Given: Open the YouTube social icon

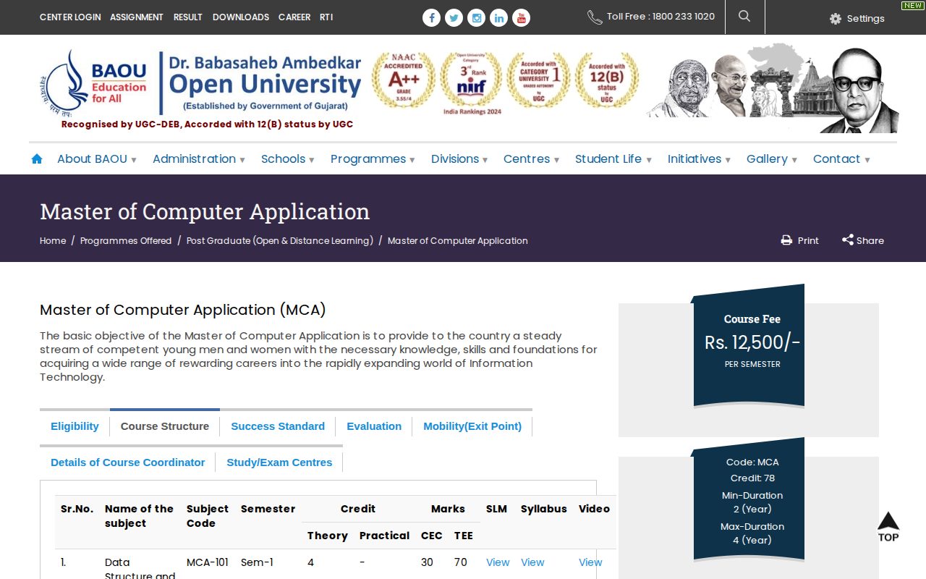Looking at the screenshot, I should point(521,18).
